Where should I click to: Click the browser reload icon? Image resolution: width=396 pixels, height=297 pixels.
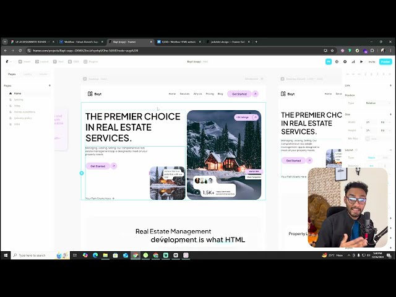[20, 51]
